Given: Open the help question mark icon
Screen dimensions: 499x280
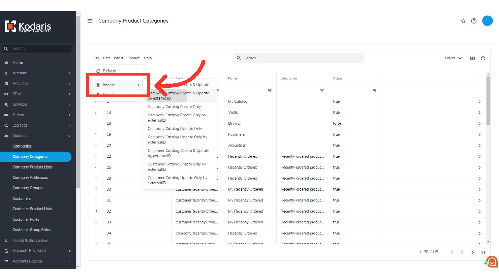Looking at the screenshot, I should (x=474, y=21).
